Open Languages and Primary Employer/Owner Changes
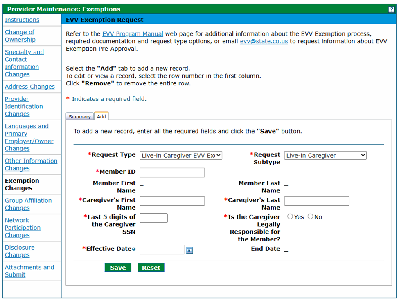This screenshot has height=299, width=399. [x=29, y=137]
